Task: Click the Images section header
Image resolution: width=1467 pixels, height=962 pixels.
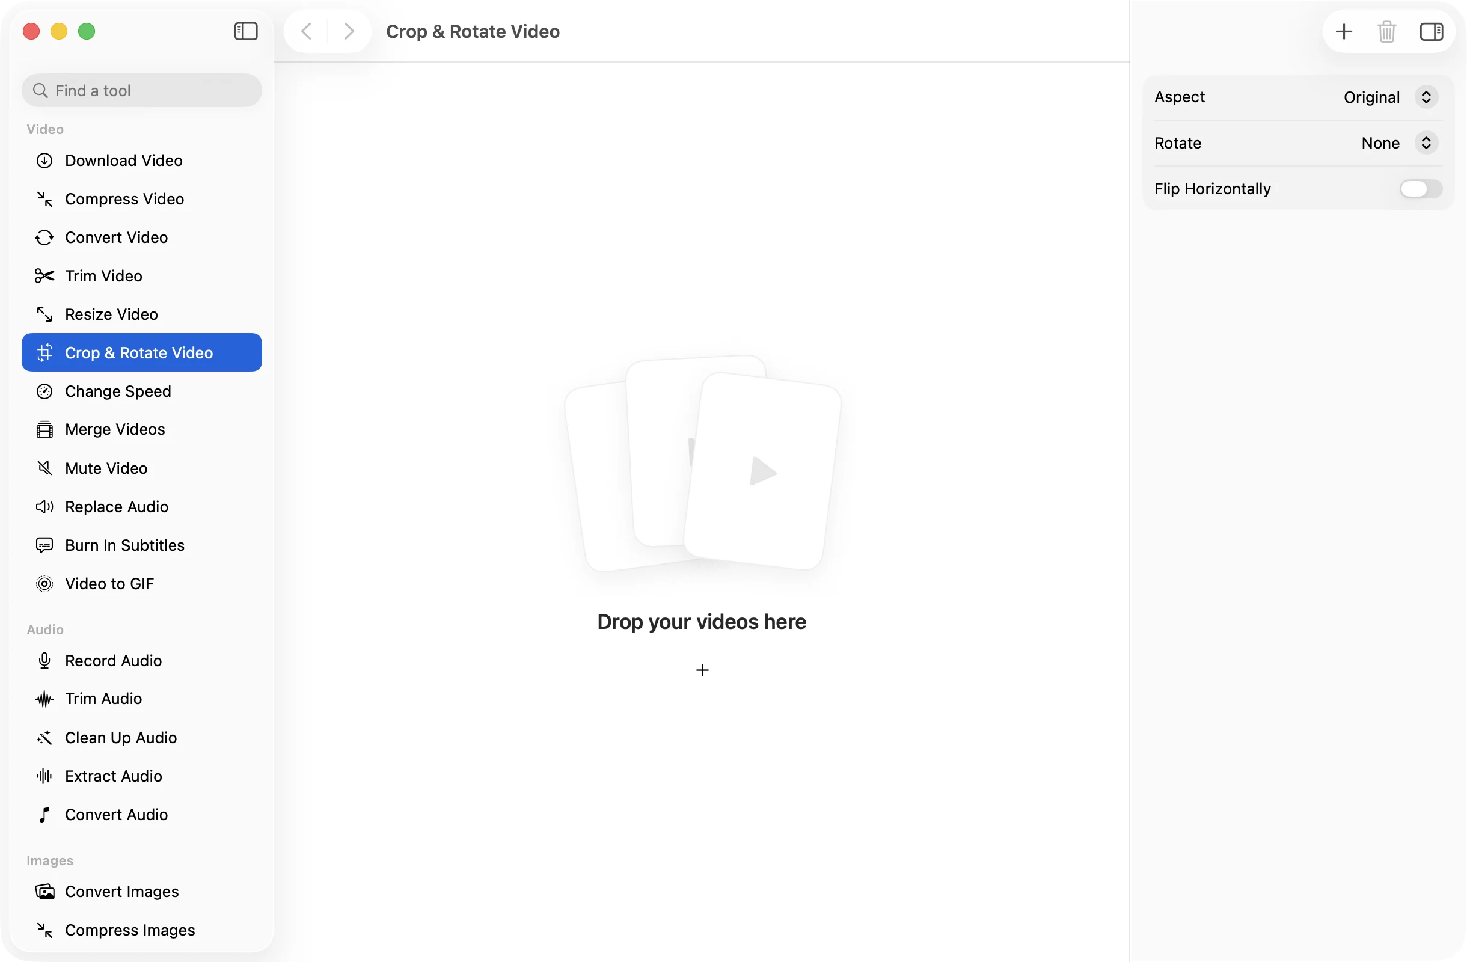Action: click(x=50, y=860)
